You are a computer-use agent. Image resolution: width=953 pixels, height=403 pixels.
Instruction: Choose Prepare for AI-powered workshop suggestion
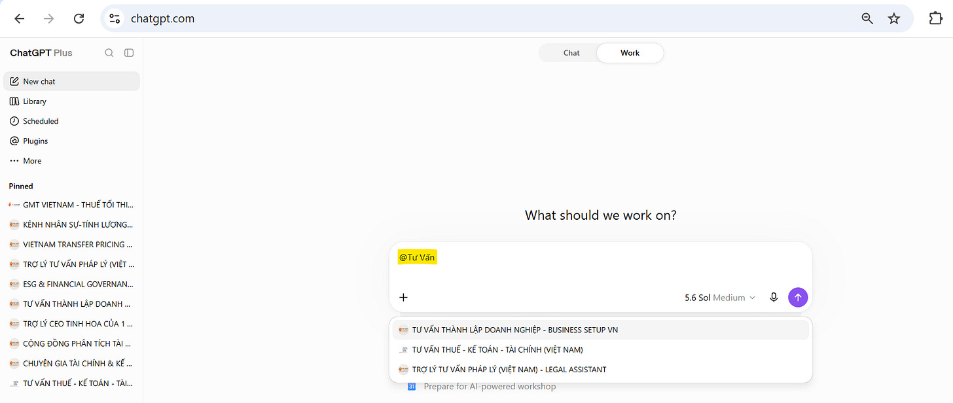point(490,387)
